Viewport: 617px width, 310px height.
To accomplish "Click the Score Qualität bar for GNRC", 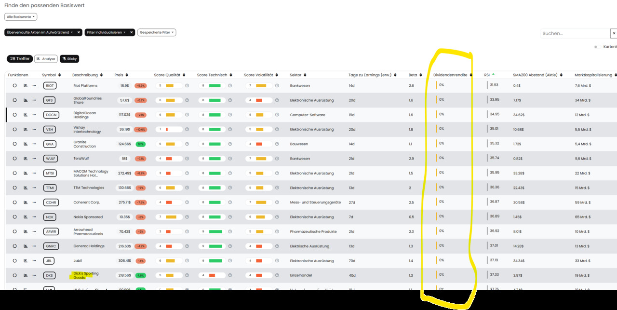I will click(x=170, y=246).
